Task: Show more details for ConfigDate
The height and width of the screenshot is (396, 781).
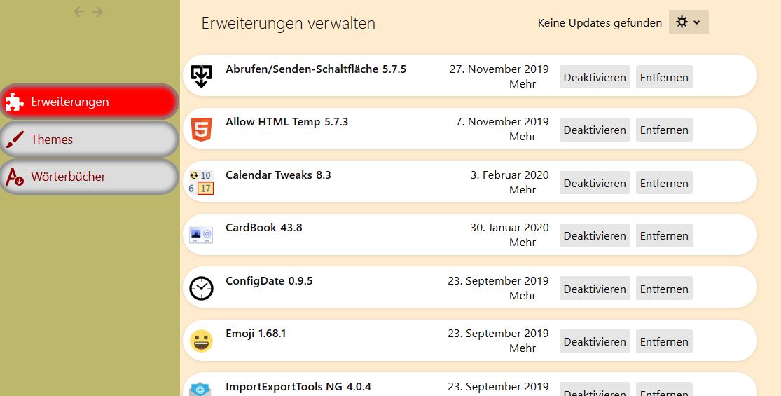Action: click(x=523, y=296)
